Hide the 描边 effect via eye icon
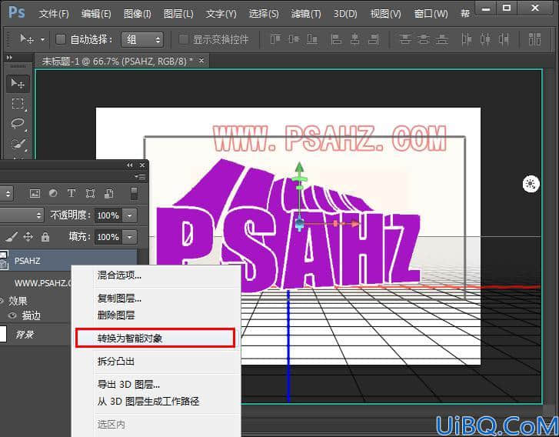The height and width of the screenshot is (437, 559). [12, 315]
